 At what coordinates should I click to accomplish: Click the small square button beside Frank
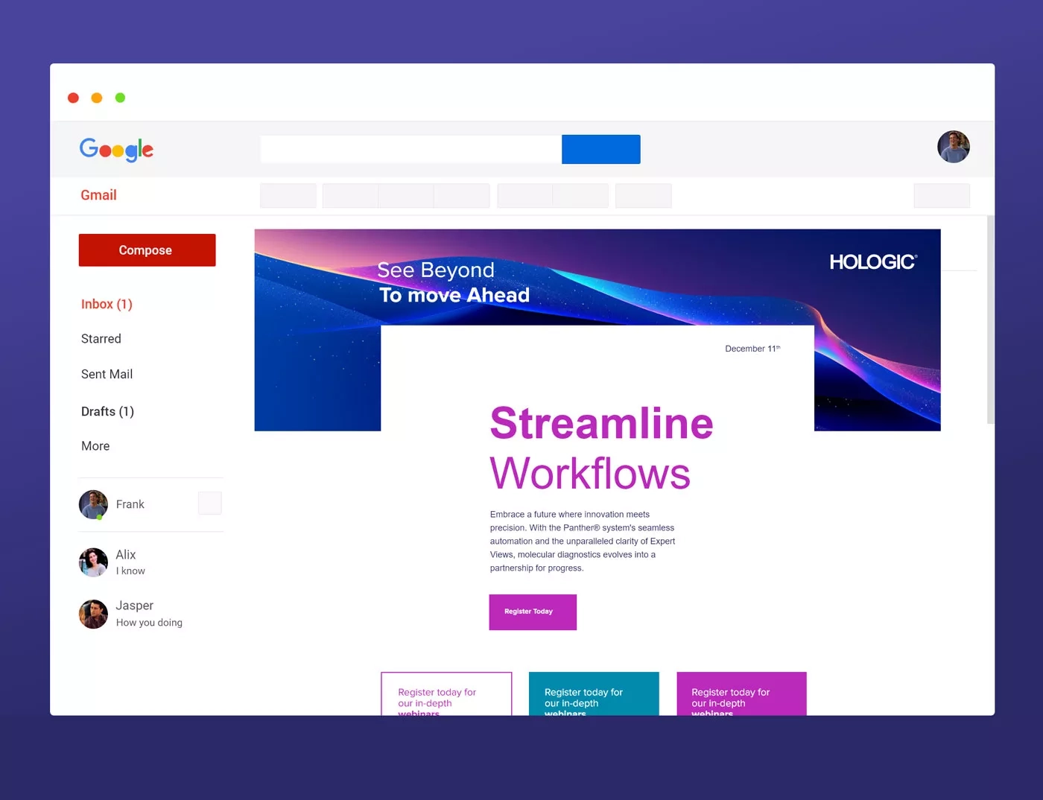tap(209, 503)
